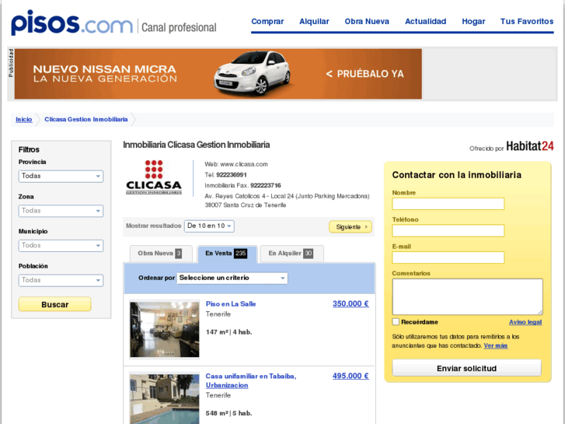The image size is (565, 424).
Task: Click the Nissan Micra advertisement banner
Action: pyautogui.click(x=218, y=74)
